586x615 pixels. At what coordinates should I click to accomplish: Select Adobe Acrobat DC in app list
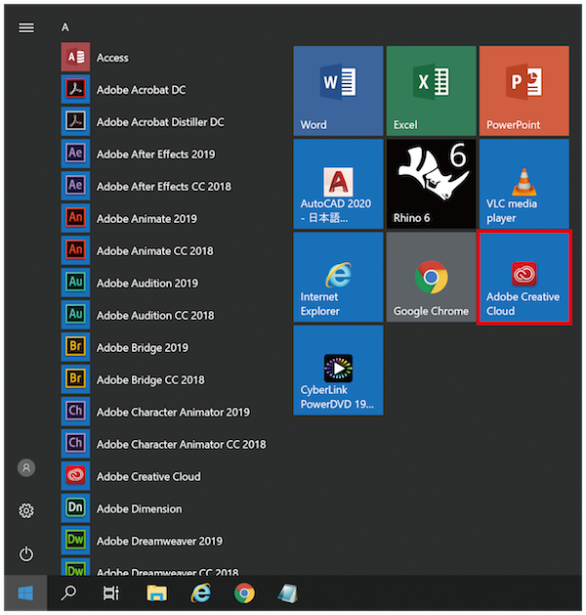coord(141,90)
